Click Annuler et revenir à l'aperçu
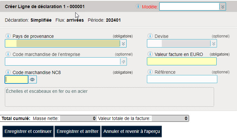The width and height of the screenshot is (237, 140). 131,131
